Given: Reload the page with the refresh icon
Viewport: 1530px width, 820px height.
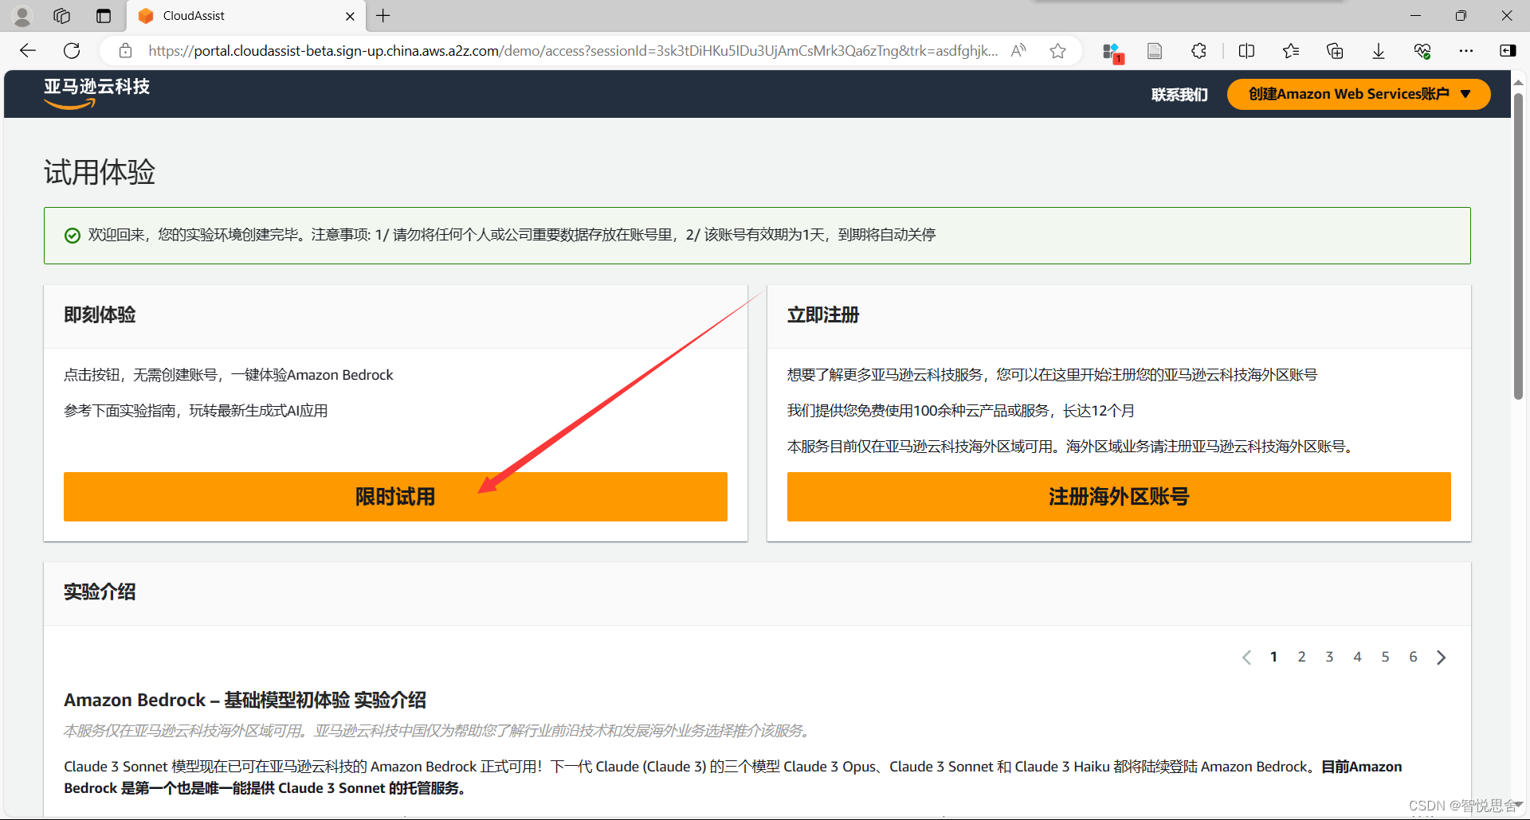Looking at the screenshot, I should [72, 51].
